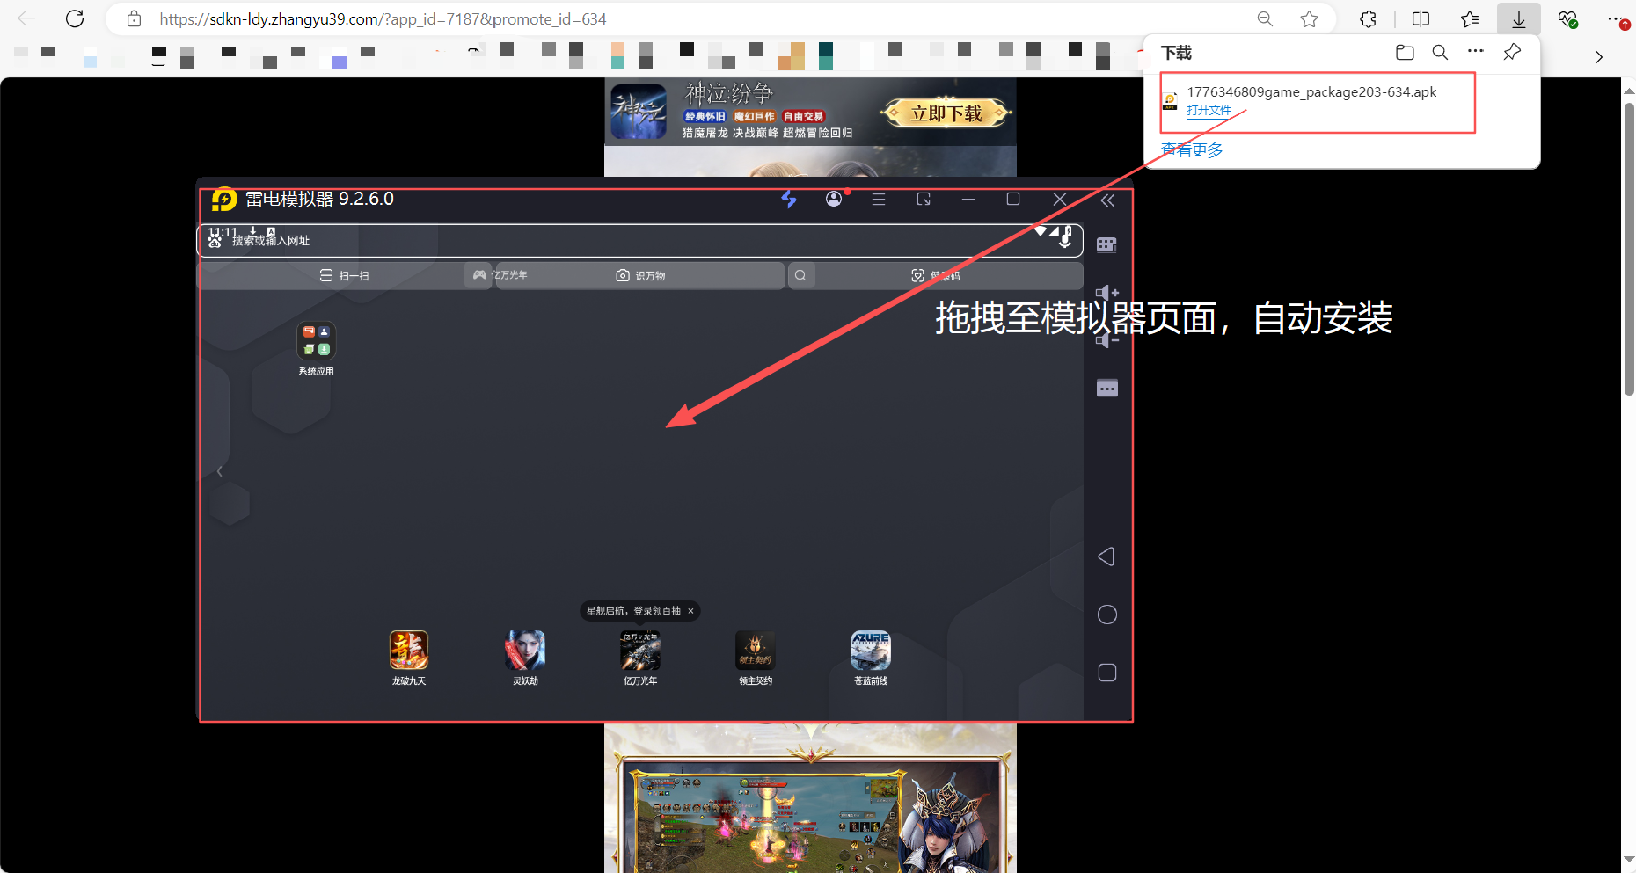Expand the favorites bar overflow chevron

[1598, 57]
